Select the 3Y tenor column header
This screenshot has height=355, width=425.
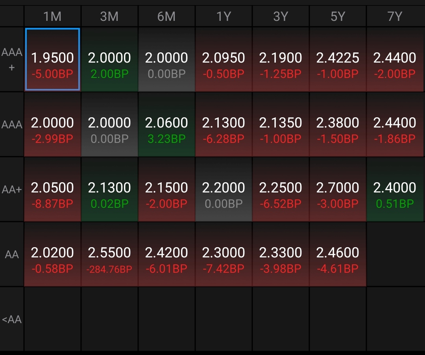coord(281,17)
